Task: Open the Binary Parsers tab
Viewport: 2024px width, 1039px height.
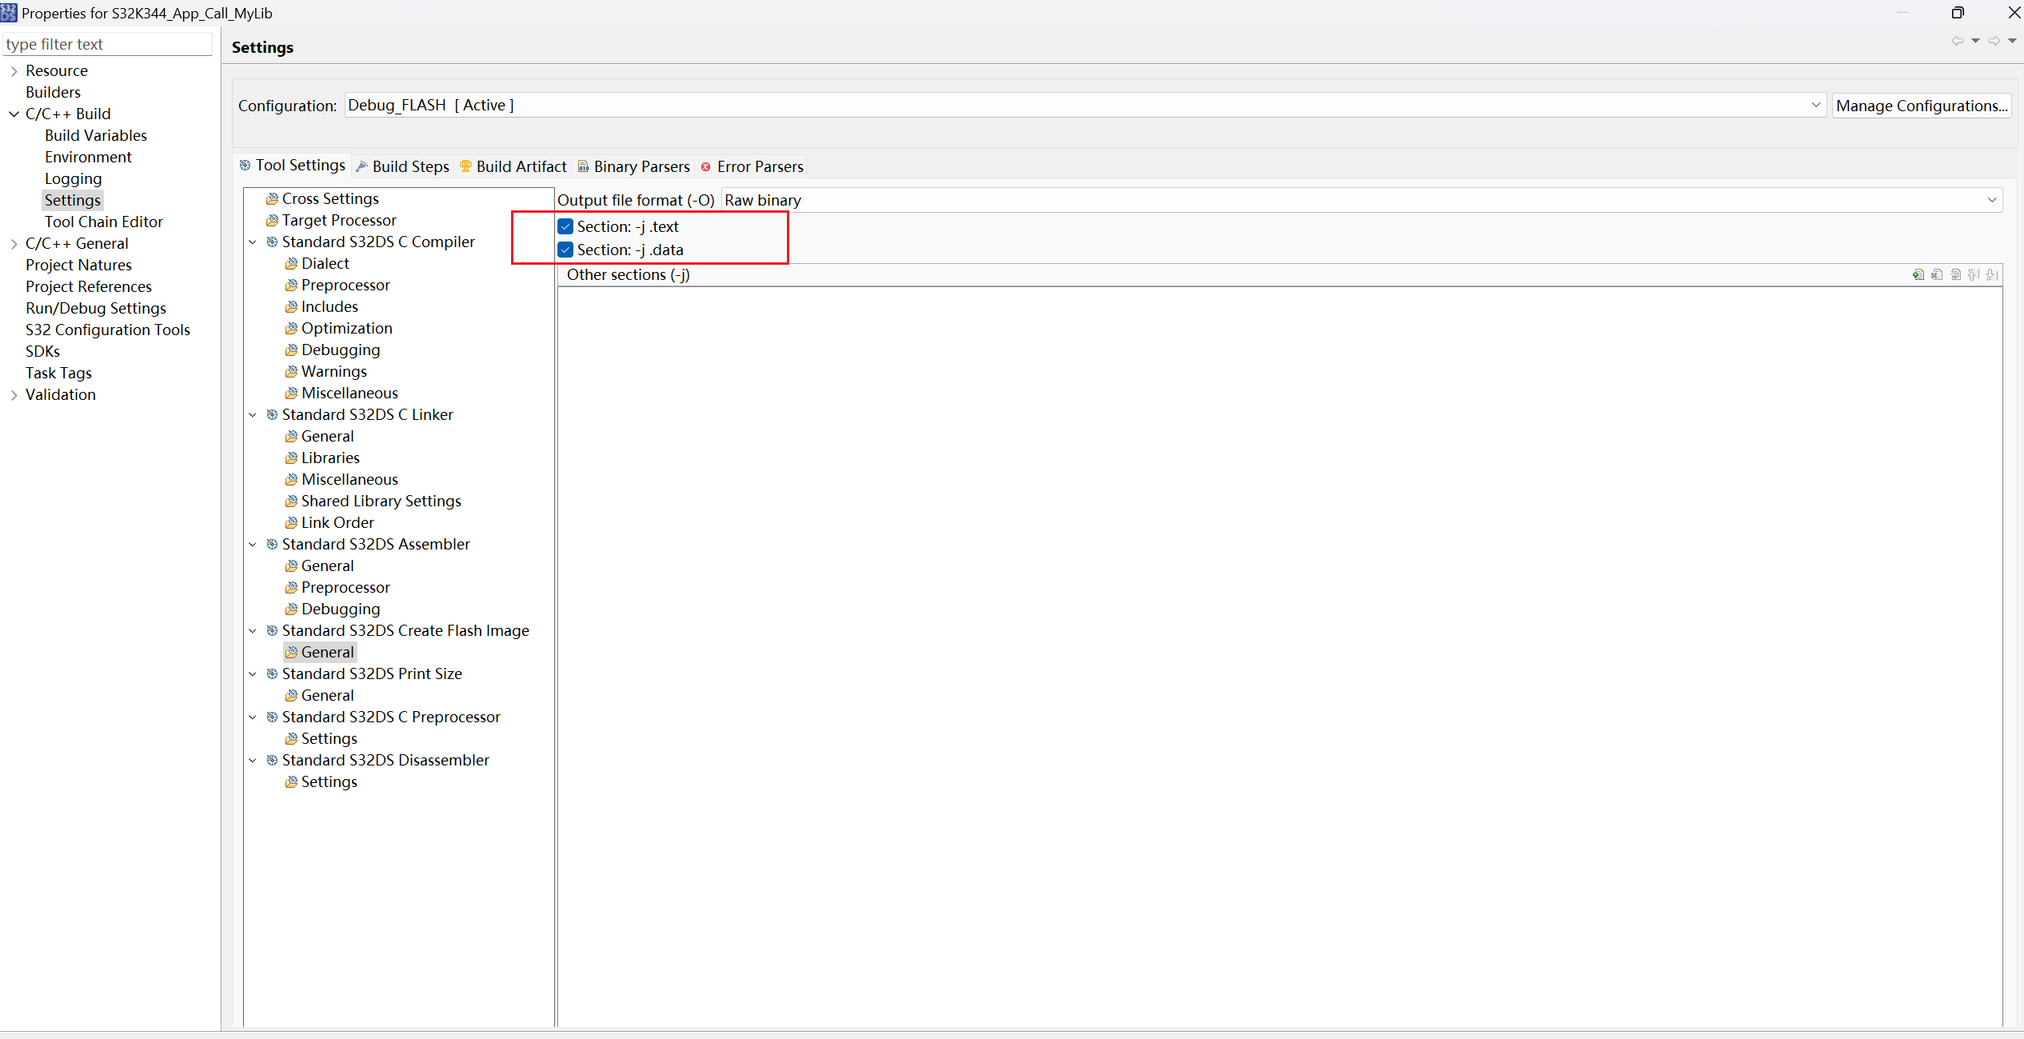Action: (x=634, y=166)
